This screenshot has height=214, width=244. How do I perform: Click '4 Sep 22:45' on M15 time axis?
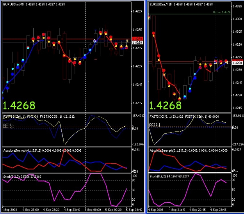coord(198,210)
